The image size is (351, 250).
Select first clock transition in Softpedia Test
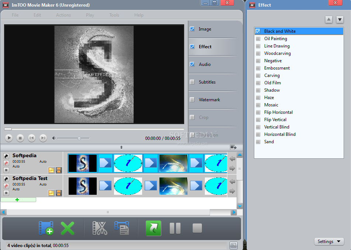pyautogui.click(x=128, y=186)
